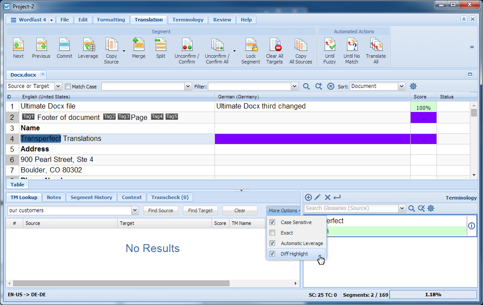Click the Leverage icon in ribbon
Image resolution: width=483 pixels, height=305 pixels.
click(88, 45)
